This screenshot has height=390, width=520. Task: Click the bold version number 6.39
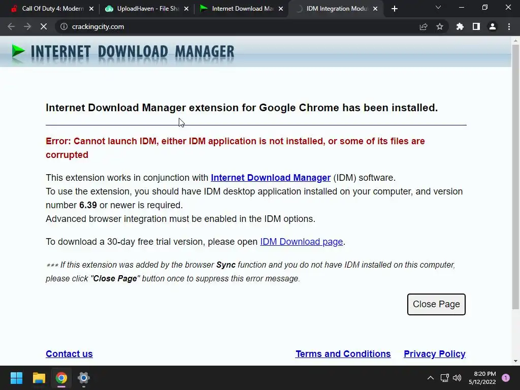click(88, 205)
